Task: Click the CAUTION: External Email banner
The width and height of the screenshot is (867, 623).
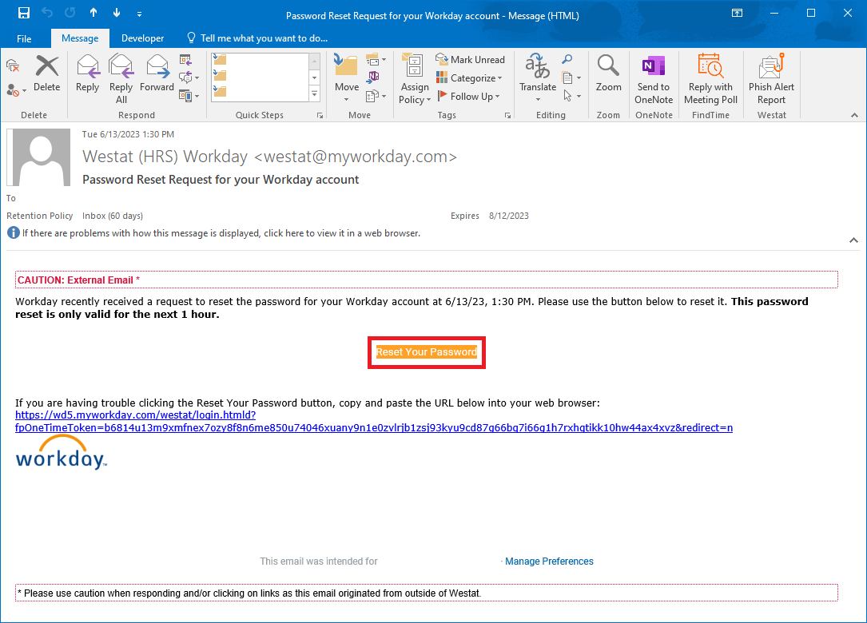Action: click(427, 280)
